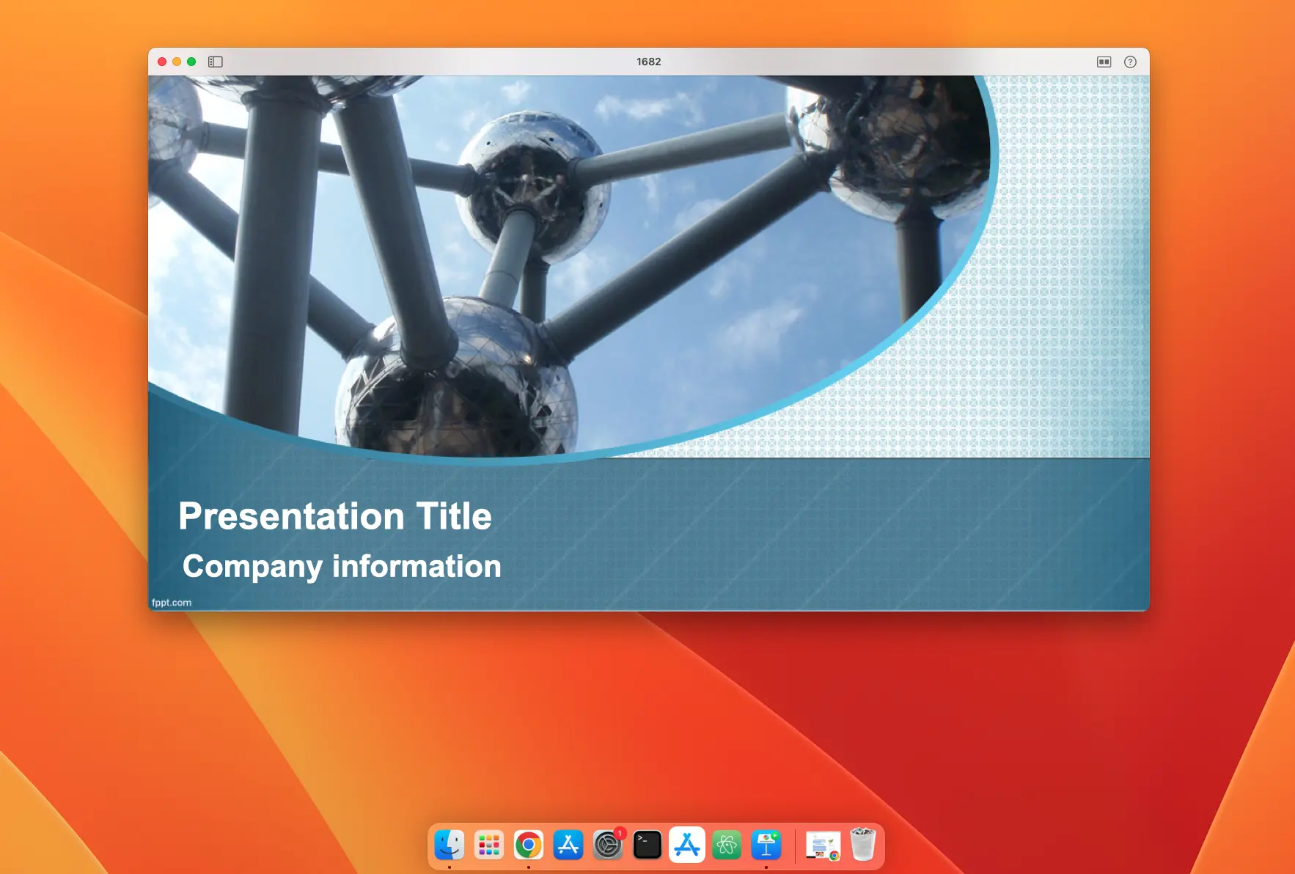The width and height of the screenshot is (1295, 874).
Task: Minimize the 1682 window with yellow button
Action: pyautogui.click(x=177, y=62)
